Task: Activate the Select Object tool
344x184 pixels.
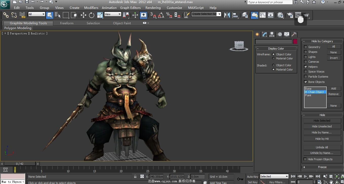Action: [50, 15]
